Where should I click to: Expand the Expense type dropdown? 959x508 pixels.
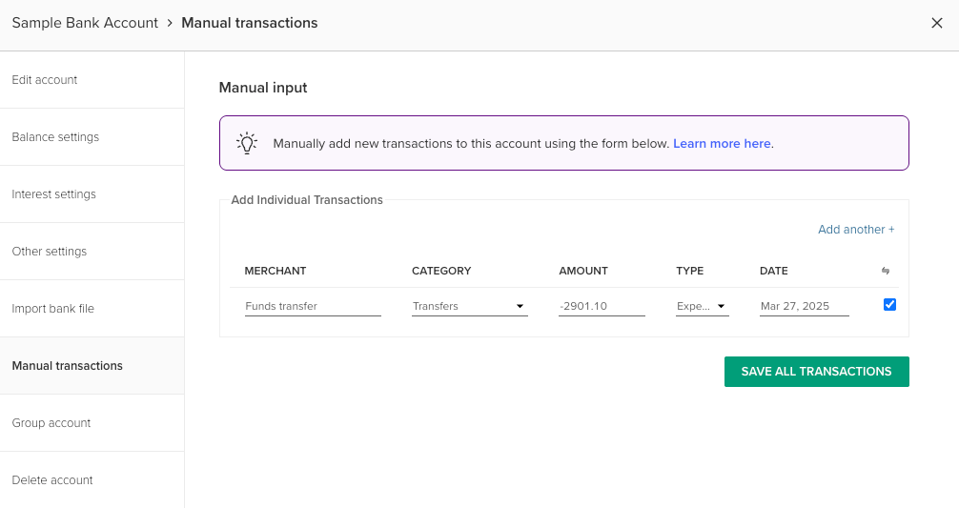point(702,306)
